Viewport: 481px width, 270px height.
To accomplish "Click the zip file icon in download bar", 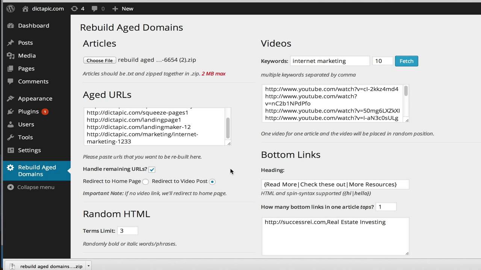I will click(x=12, y=266).
